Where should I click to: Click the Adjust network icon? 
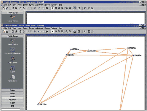click(12, 68)
